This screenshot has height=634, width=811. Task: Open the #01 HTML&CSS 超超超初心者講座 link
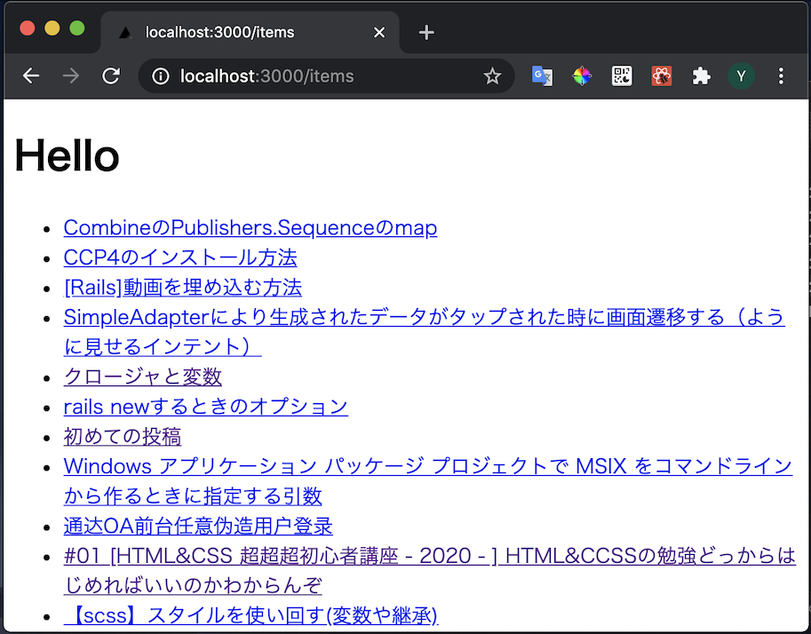[429, 570]
